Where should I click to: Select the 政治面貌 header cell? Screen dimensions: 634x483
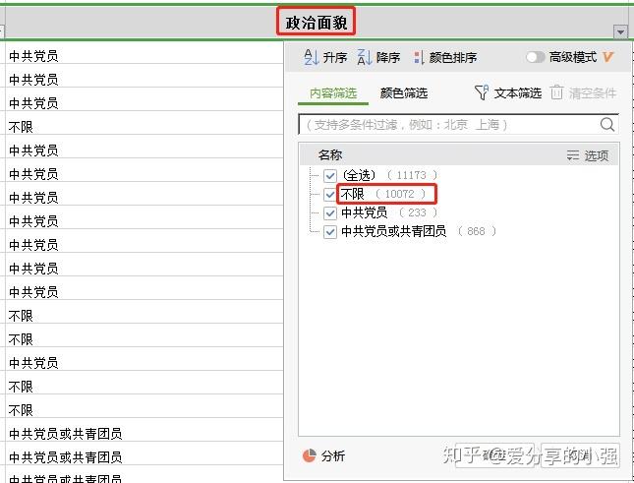coord(317,23)
